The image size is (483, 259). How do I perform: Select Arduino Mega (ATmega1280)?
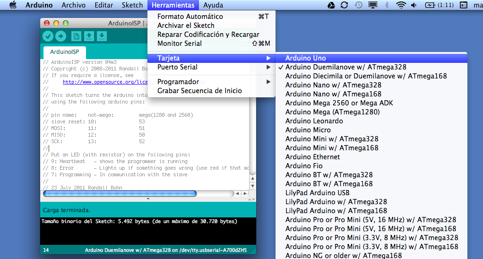(x=371, y=112)
